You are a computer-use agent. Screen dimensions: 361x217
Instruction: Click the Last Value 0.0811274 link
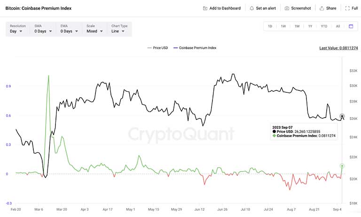coord(338,48)
